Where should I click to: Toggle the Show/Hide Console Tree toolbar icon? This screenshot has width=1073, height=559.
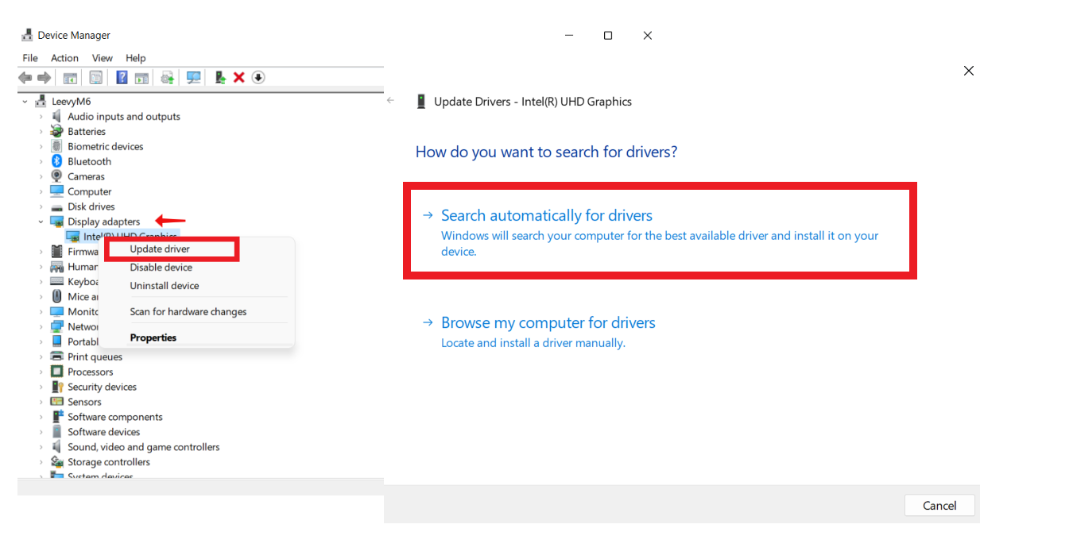pyautogui.click(x=70, y=78)
